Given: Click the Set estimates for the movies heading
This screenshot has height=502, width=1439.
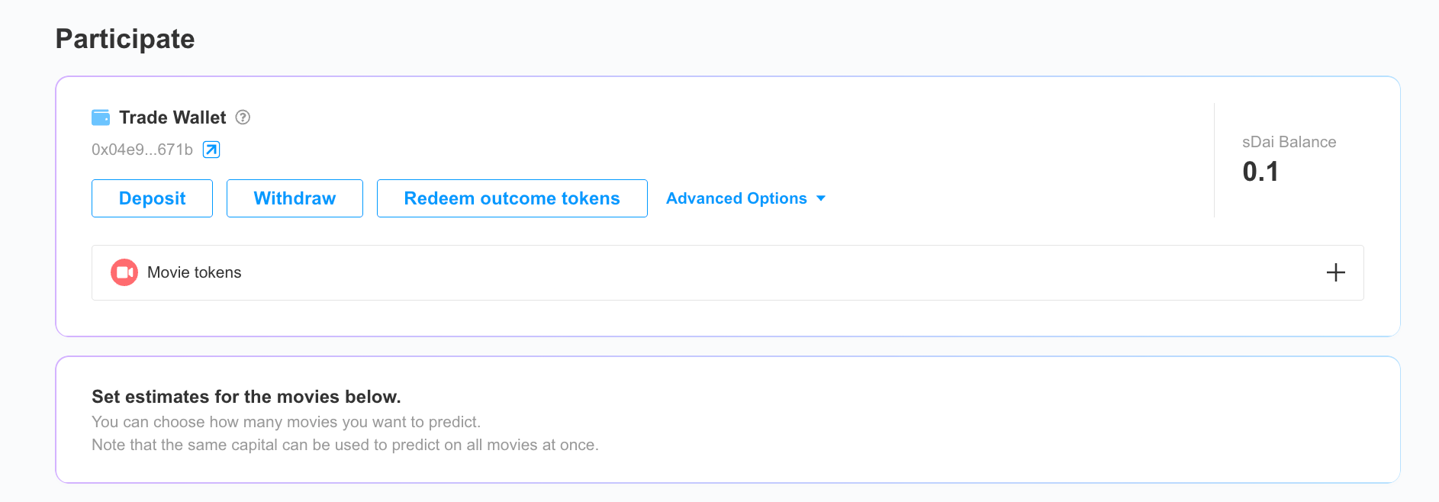Looking at the screenshot, I should 246,397.
